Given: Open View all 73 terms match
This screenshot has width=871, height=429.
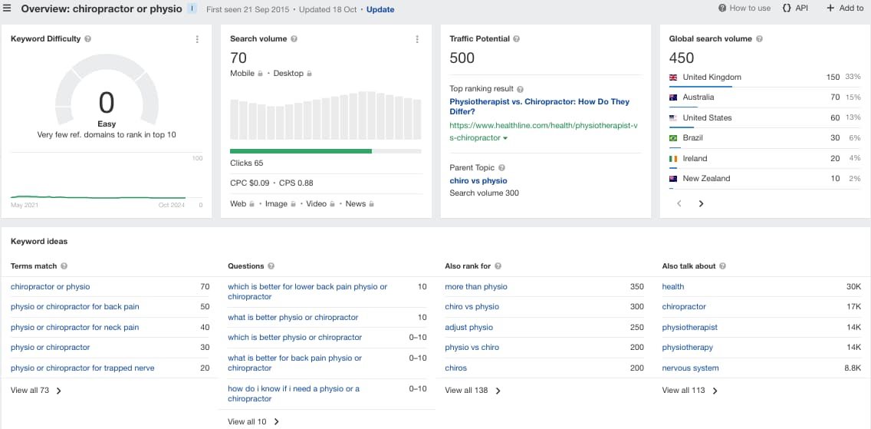Looking at the screenshot, I should (36, 391).
